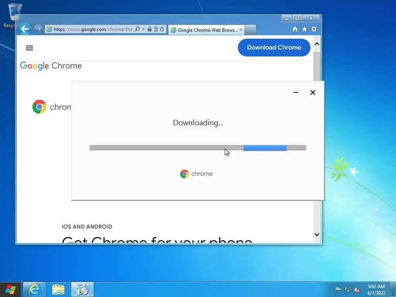Click the page scrollbar up arrow
396x297 pixels.
[317, 44]
